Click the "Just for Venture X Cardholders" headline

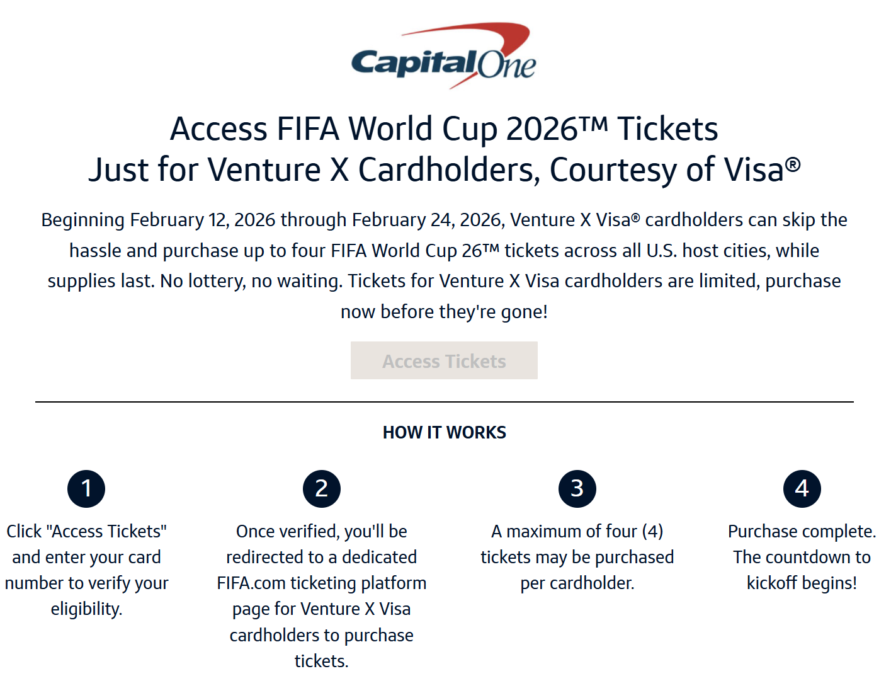pyautogui.click(x=444, y=169)
